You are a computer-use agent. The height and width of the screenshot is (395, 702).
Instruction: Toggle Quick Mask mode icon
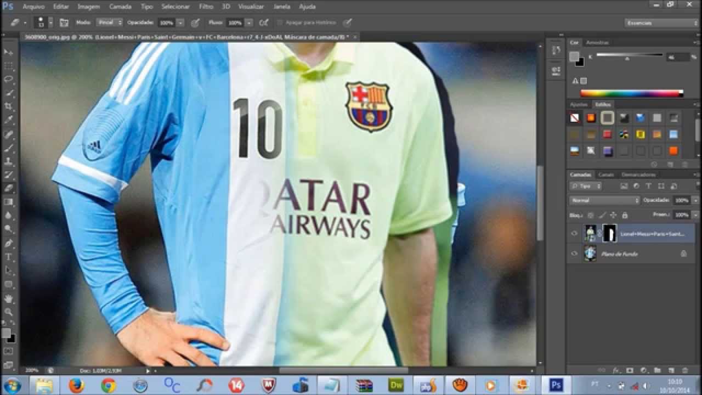[9, 351]
